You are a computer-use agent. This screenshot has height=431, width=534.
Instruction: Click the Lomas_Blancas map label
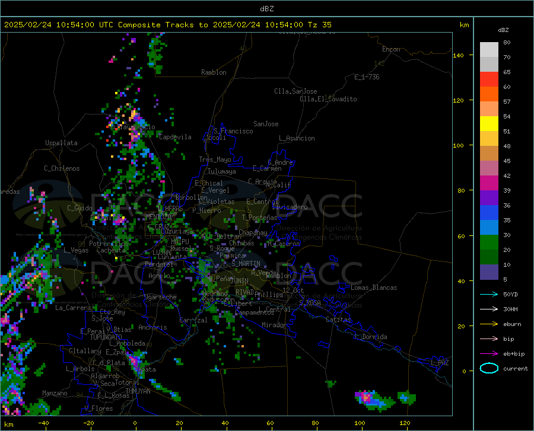point(374,288)
